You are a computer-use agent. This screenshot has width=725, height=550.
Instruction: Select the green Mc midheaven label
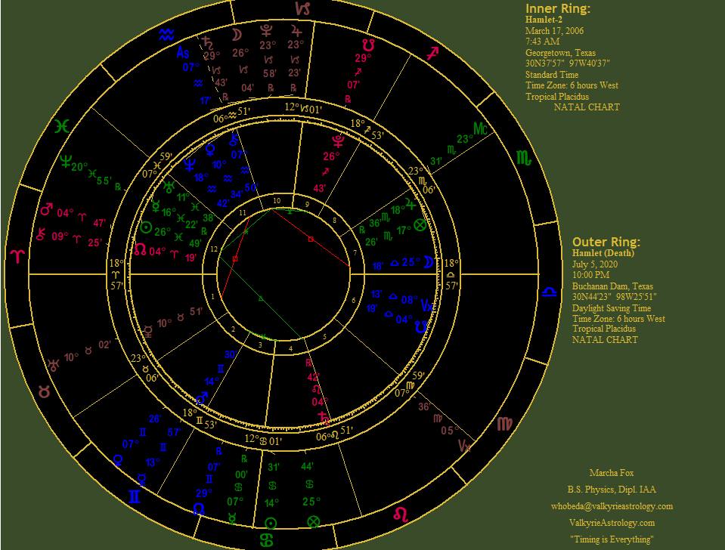click(480, 128)
